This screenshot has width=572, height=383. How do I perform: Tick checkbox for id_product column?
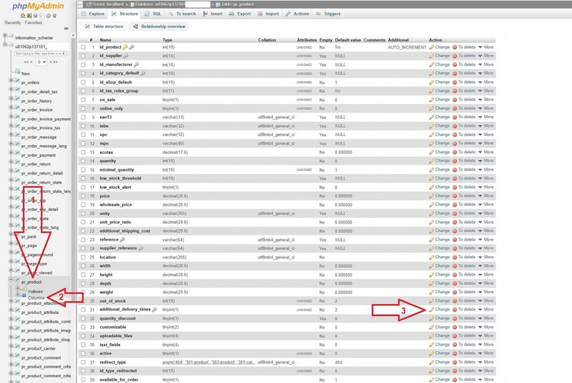click(x=83, y=47)
